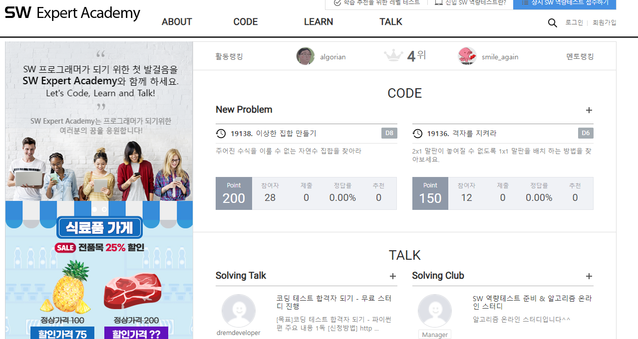This screenshot has width=638, height=339.
Task: Select the second hollow carousel dot on the banner
Action: [x=103, y=209]
